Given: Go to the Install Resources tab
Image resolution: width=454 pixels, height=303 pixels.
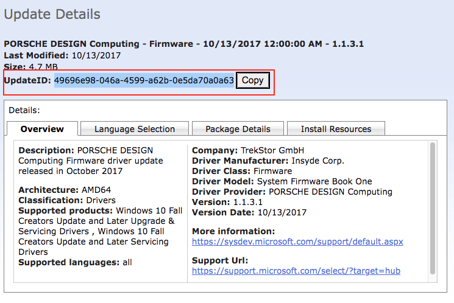Looking at the screenshot, I should pyautogui.click(x=336, y=129).
